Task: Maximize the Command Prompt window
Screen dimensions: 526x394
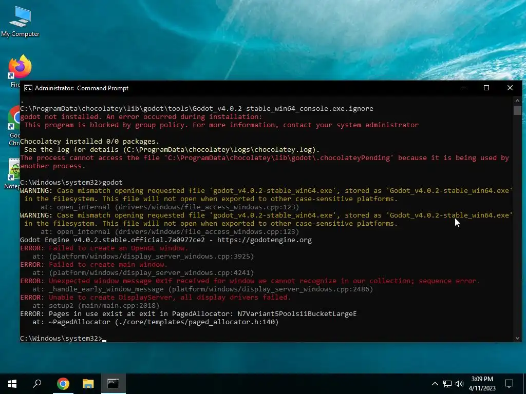Action: 486,88
